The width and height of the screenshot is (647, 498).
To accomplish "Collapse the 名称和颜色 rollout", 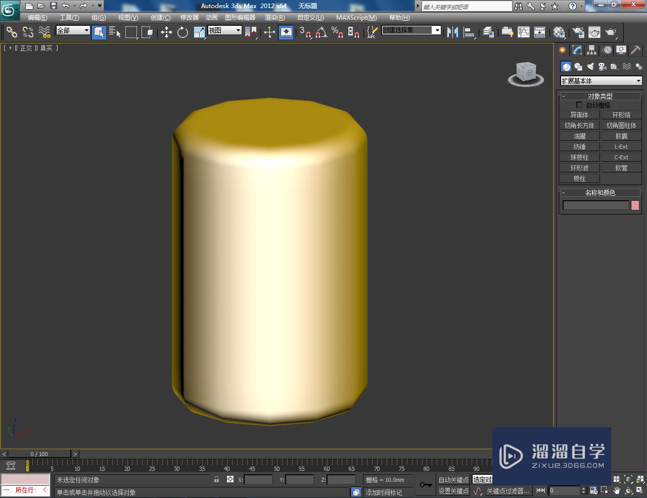I will [600, 193].
